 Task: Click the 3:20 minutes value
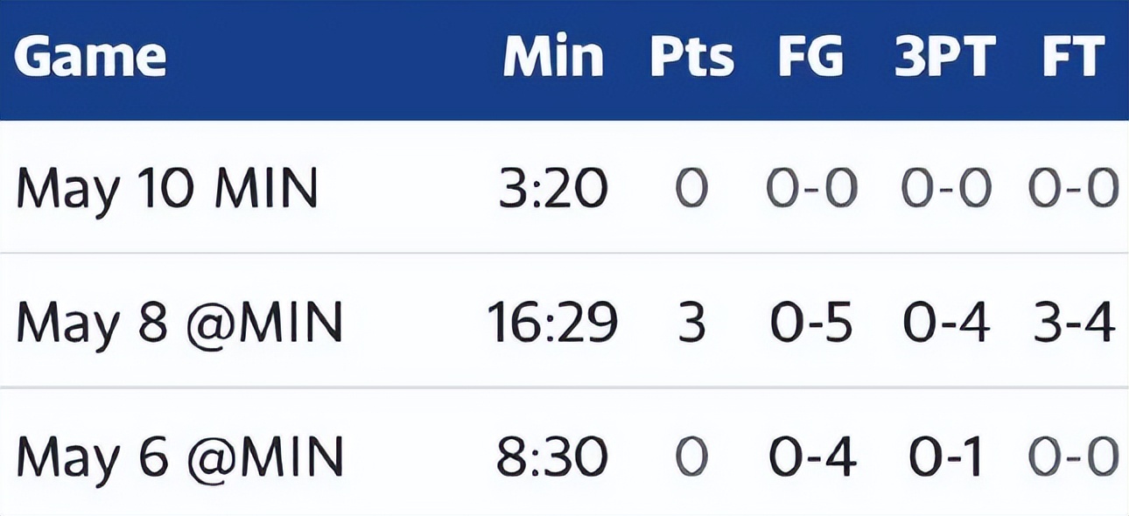pyautogui.click(x=553, y=188)
